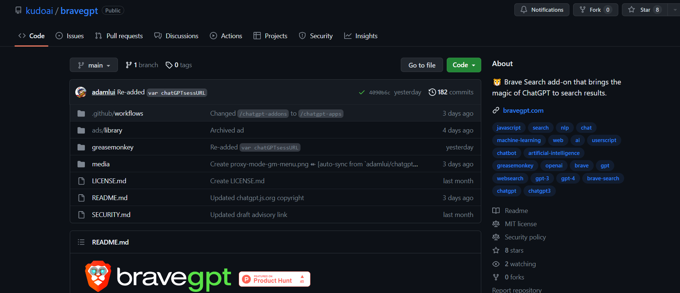This screenshot has width=680, height=293.
Task: Open the Pull requests tab
Action: [119, 36]
